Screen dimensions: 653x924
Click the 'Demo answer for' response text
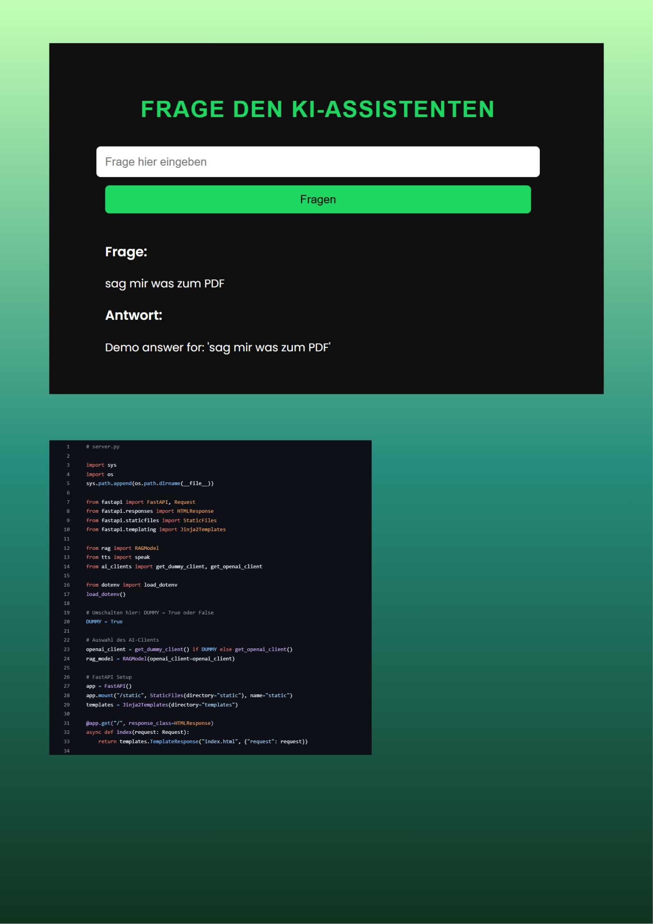(x=218, y=347)
